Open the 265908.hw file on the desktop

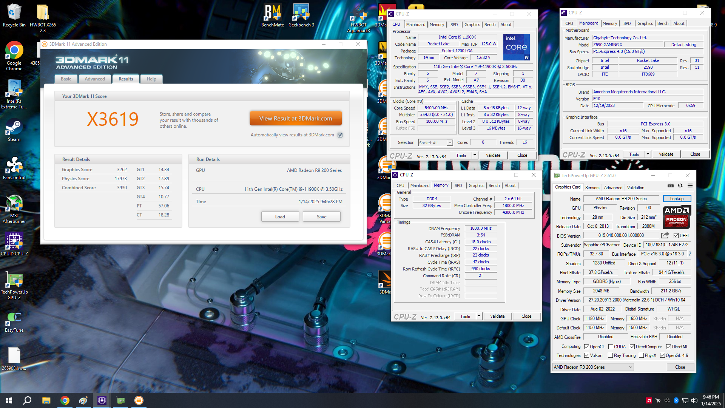(x=14, y=359)
